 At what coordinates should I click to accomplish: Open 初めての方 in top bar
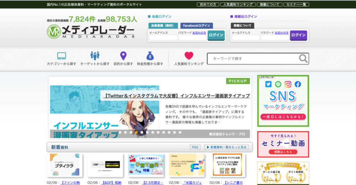click(x=208, y=5)
